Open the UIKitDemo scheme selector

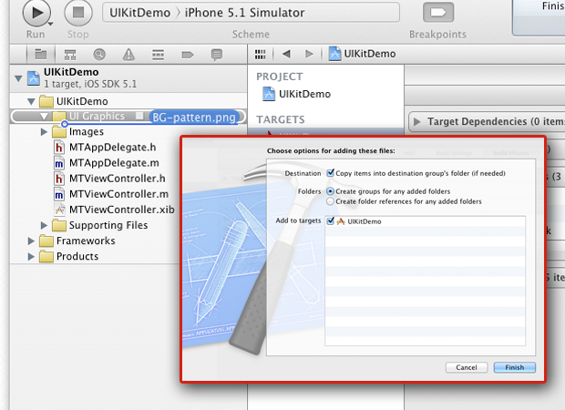140,13
